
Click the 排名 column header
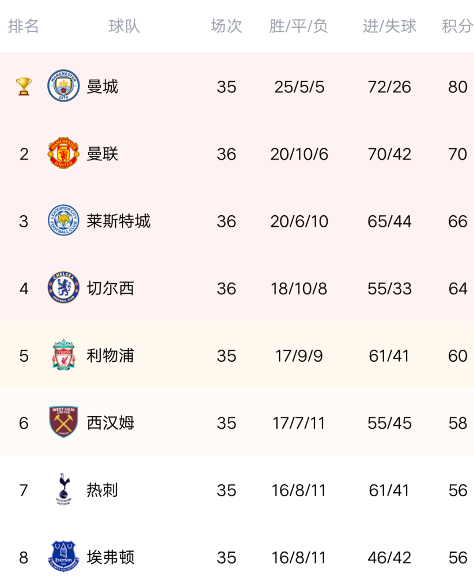pyautogui.click(x=24, y=26)
